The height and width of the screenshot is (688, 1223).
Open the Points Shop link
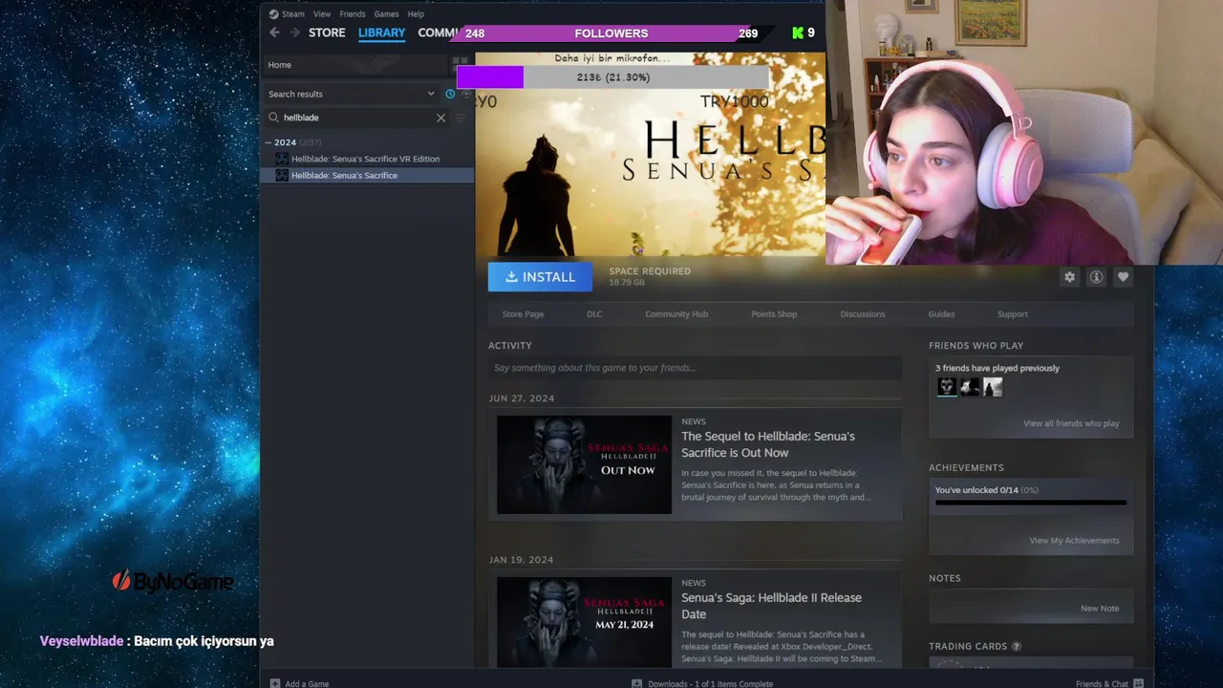pyautogui.click(x=774, y=314)
